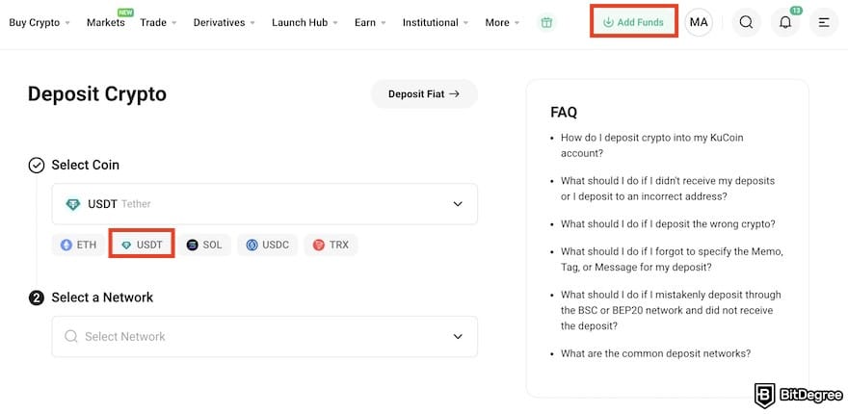
Task: Open FAQ on common deposit networks
Action: click(655, 354)
